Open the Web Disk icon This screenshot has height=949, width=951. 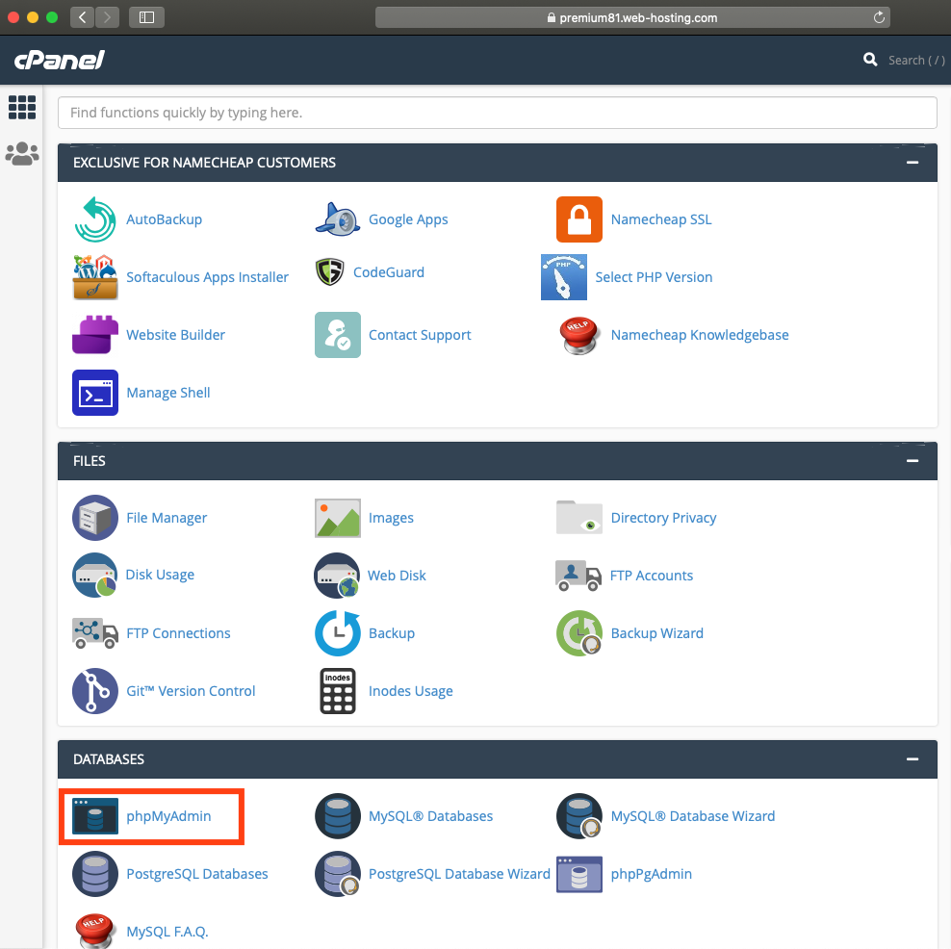tap(337, 576)
